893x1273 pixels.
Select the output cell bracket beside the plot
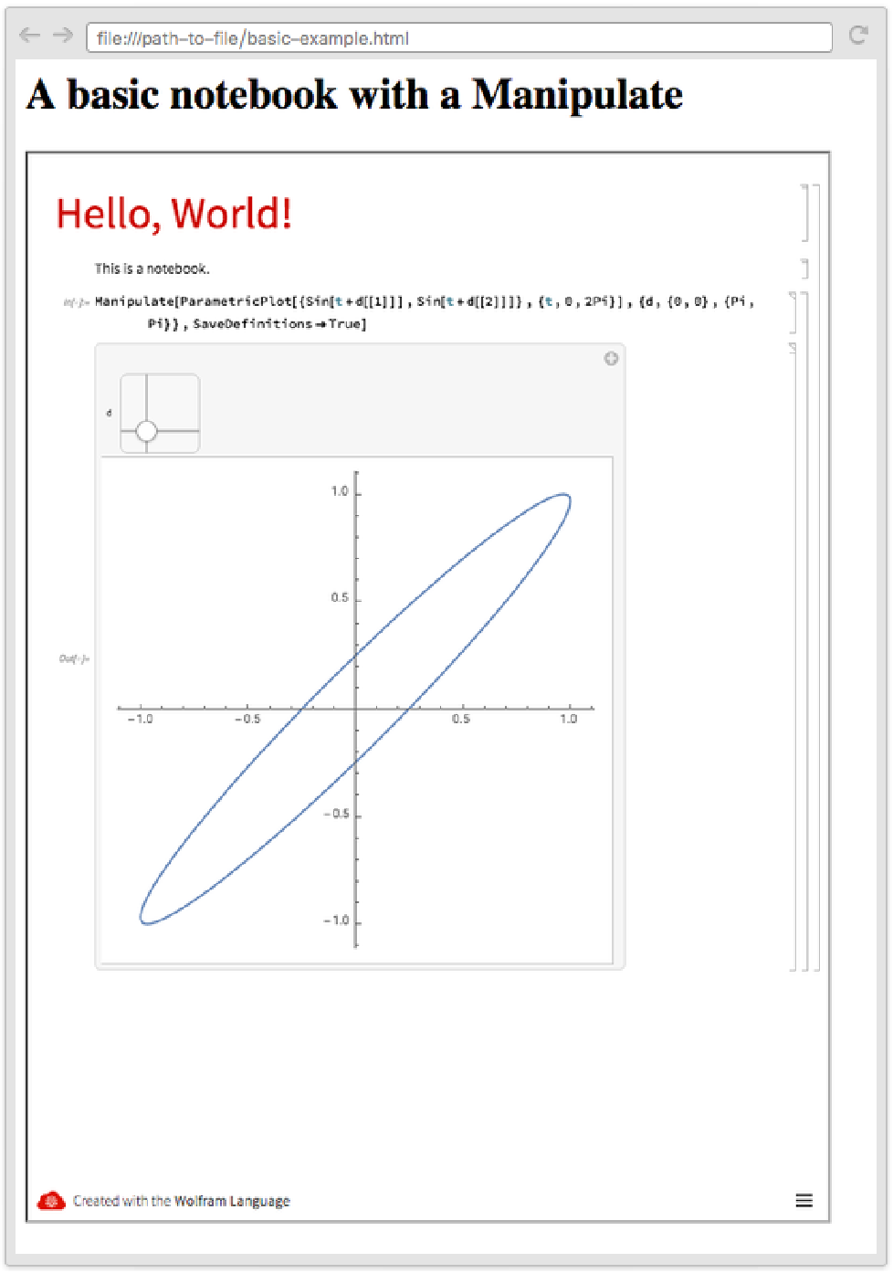(x=793, y=656)
